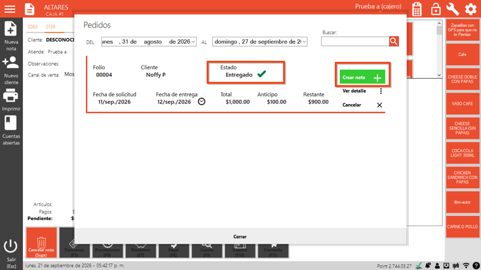
Task: Select the VASO CAFE product tile
Action: pyautogui.click(x=462, y=103)
